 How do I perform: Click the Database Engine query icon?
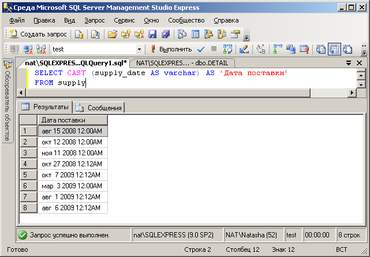point(79,35)
